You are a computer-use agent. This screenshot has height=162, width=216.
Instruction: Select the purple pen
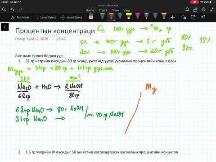coord(146,16)
